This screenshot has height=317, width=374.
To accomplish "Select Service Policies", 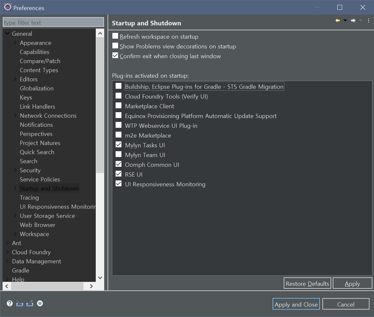I will pyautogui.click(x=40, y=179).
